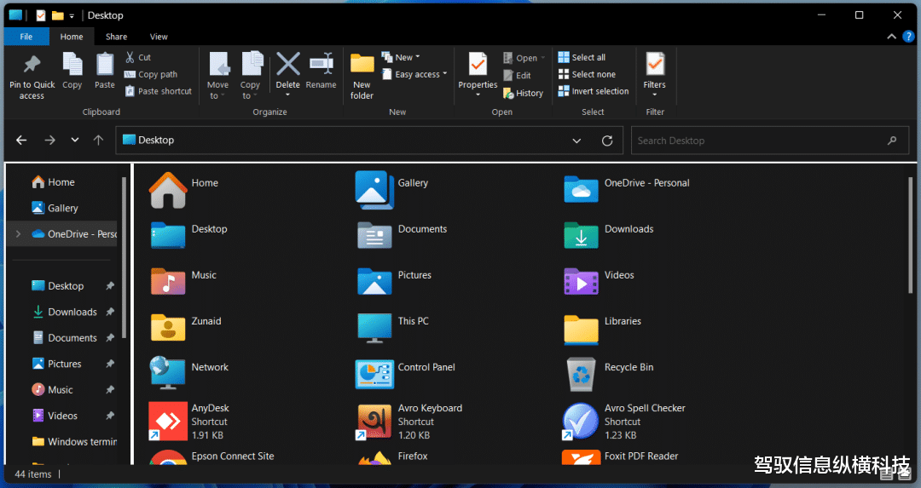
Task: Expand the OneDrive - Personal tree node
Action: pyautogui.click(x=19, y=234)
